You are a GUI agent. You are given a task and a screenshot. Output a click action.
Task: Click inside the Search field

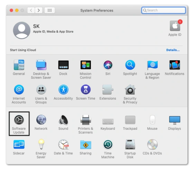click(163, 10)
